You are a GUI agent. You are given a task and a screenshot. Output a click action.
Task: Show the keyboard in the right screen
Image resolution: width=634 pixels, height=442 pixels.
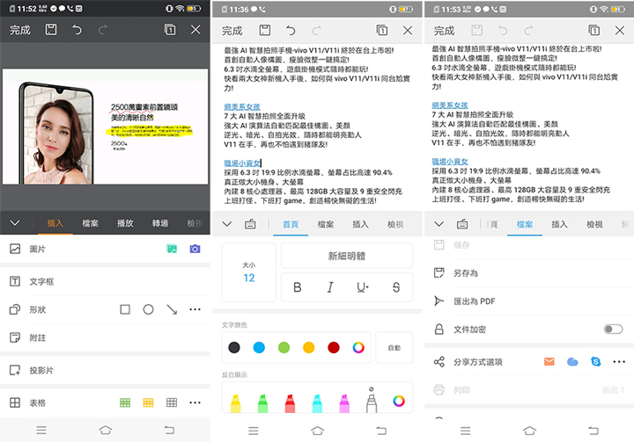pos(462,224)
